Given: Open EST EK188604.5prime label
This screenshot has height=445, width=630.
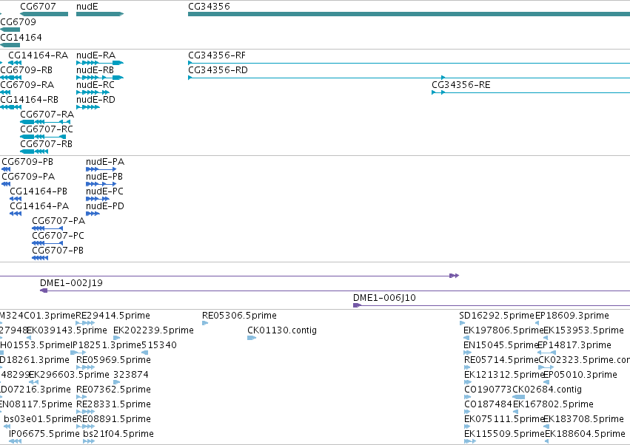Looking at the screenshot, I should (586, 434).
